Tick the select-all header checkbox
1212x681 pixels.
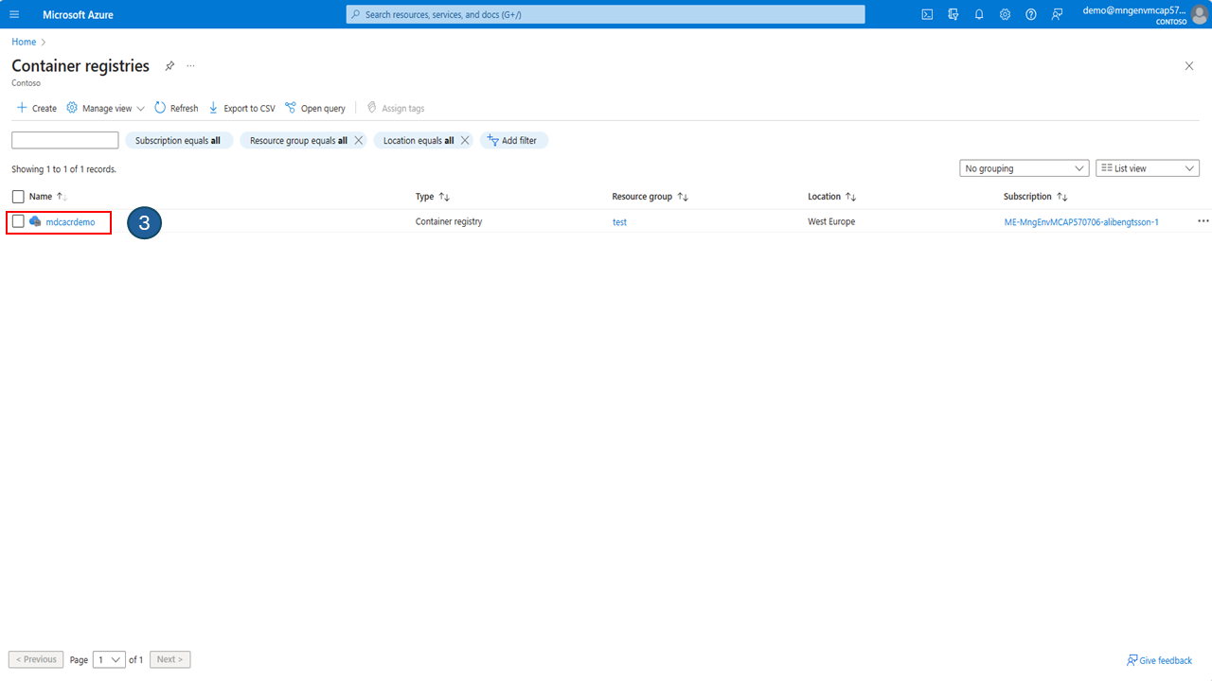(x=18, y=197)
